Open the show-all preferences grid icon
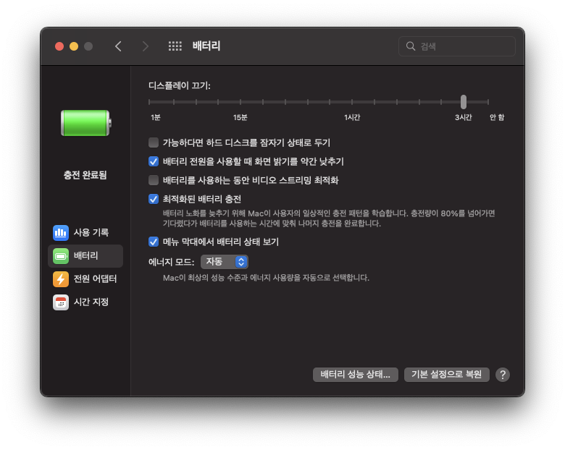This screenshot has width=565, height=450. pyautogui.click(x=175, y=46)
